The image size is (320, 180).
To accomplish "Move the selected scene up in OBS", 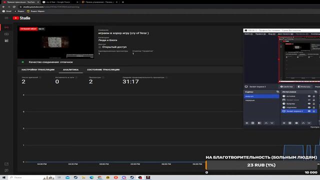I will 266,123.
